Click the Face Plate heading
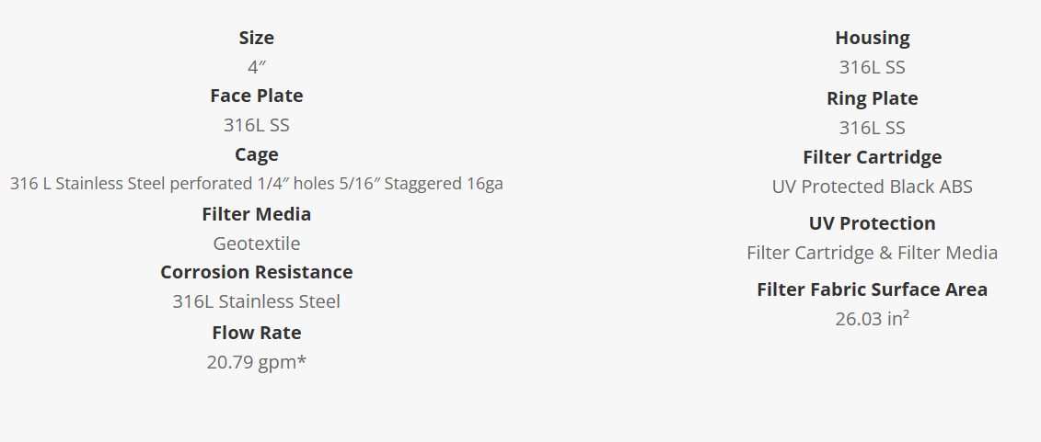This screenshot has width=1041, height=442. [256, 96]
